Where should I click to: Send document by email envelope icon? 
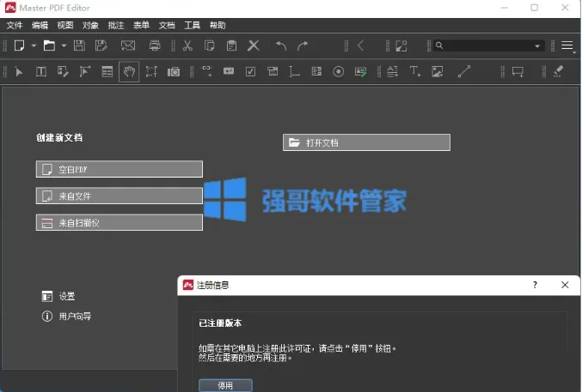pyautogui.click(x=128, y=45)
